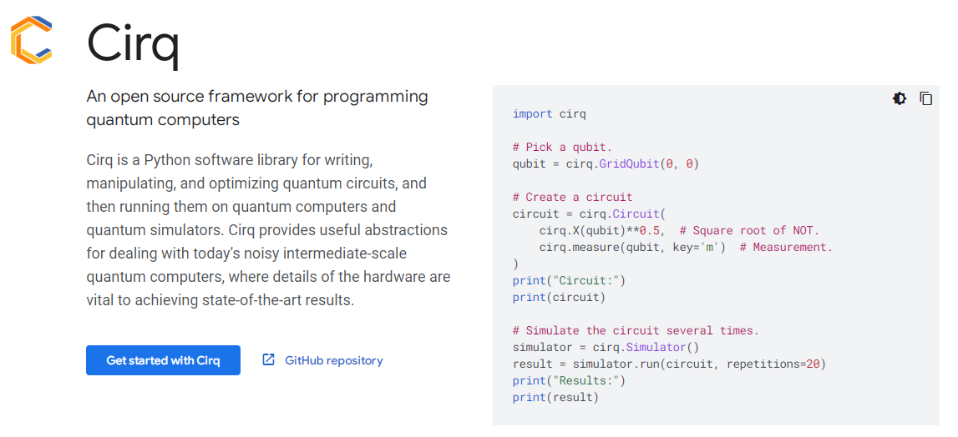Click the 'print("Results:")' line
Screen dimensions: 958x437
click(x=570, y=381)
